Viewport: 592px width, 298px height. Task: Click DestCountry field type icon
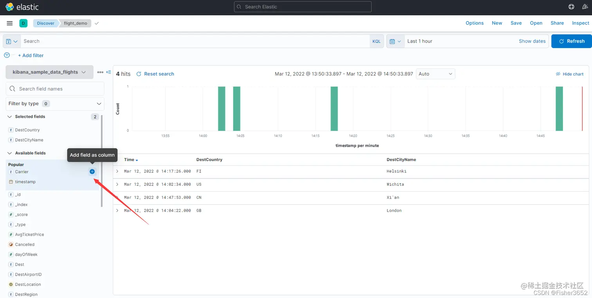point(11,130)
